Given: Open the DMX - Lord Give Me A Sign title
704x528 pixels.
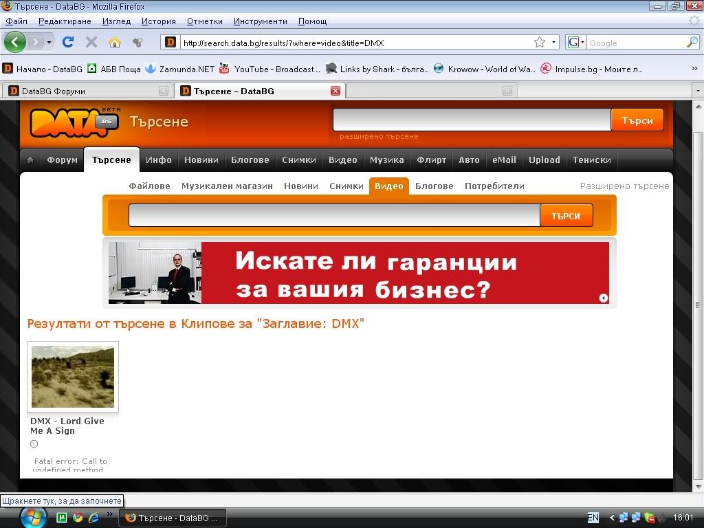Looking at the screenshot, I should click(x=67, y=426).
